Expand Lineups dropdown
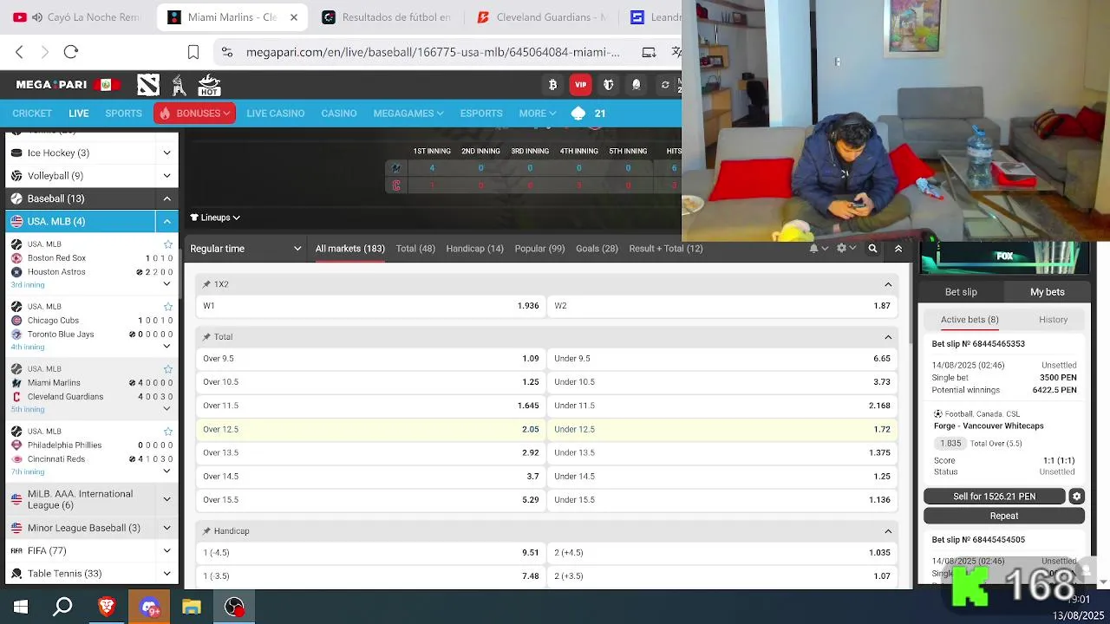Viewport: 1110px width, 624px height. click(x=215, y=218)
